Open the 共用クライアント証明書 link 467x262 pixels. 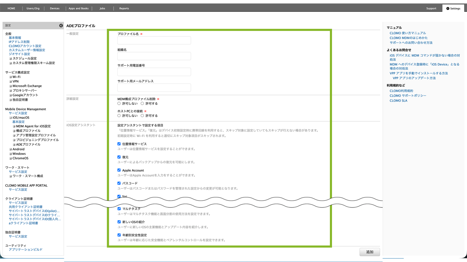point(26,207)
